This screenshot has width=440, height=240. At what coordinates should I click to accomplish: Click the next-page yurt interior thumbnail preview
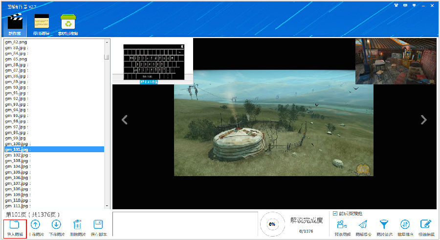[396, 61]
